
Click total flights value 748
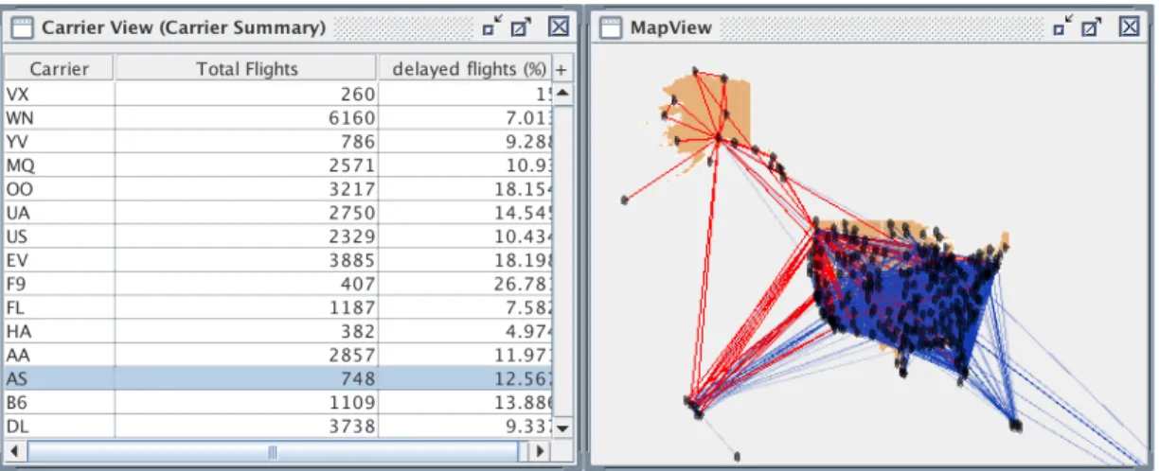pos(357,378)
